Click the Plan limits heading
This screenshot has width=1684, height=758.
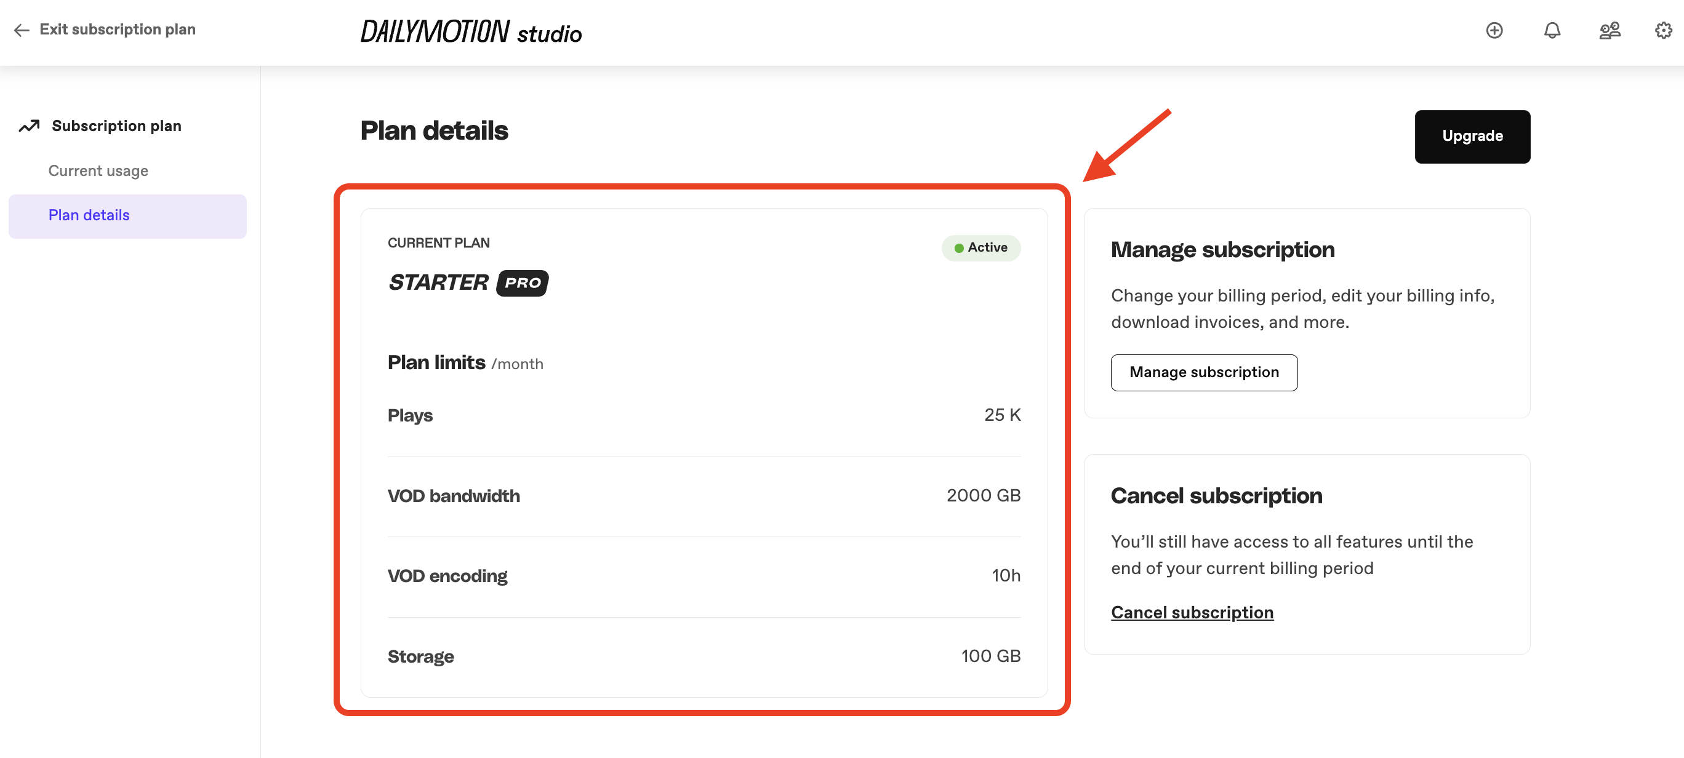pos(436,362)
